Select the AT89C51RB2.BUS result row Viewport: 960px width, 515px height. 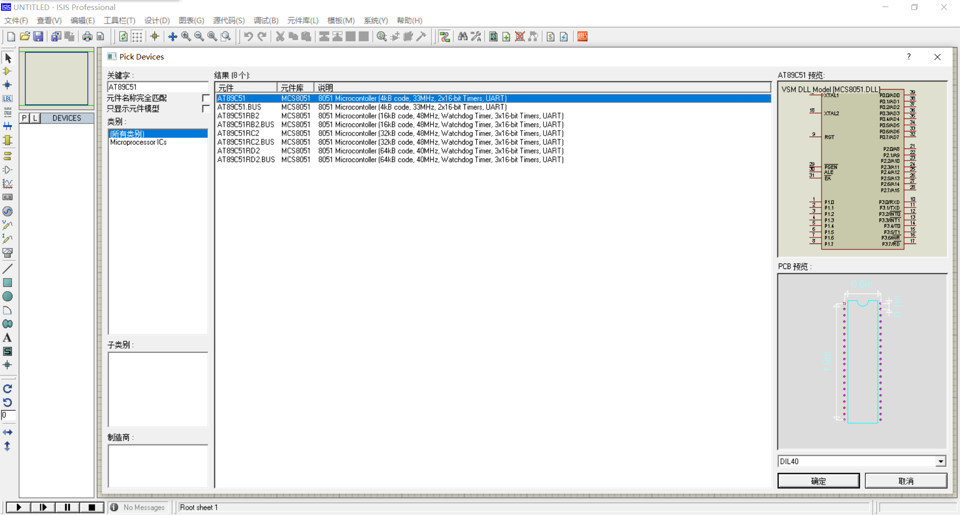pos(493,124)
